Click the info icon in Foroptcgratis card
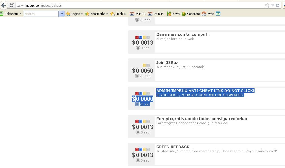 point(138,132)
